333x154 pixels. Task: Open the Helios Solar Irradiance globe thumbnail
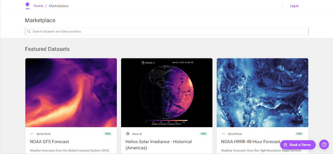click(166, 93)
